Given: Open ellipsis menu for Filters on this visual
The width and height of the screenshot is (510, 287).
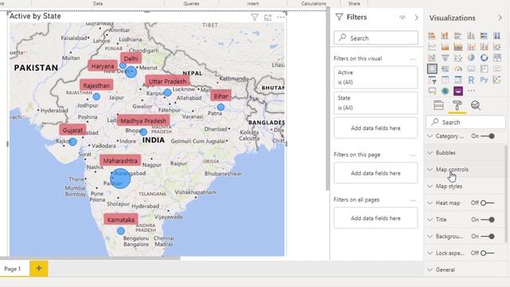Looking at the screenshot, I should (x=413, y=59).
